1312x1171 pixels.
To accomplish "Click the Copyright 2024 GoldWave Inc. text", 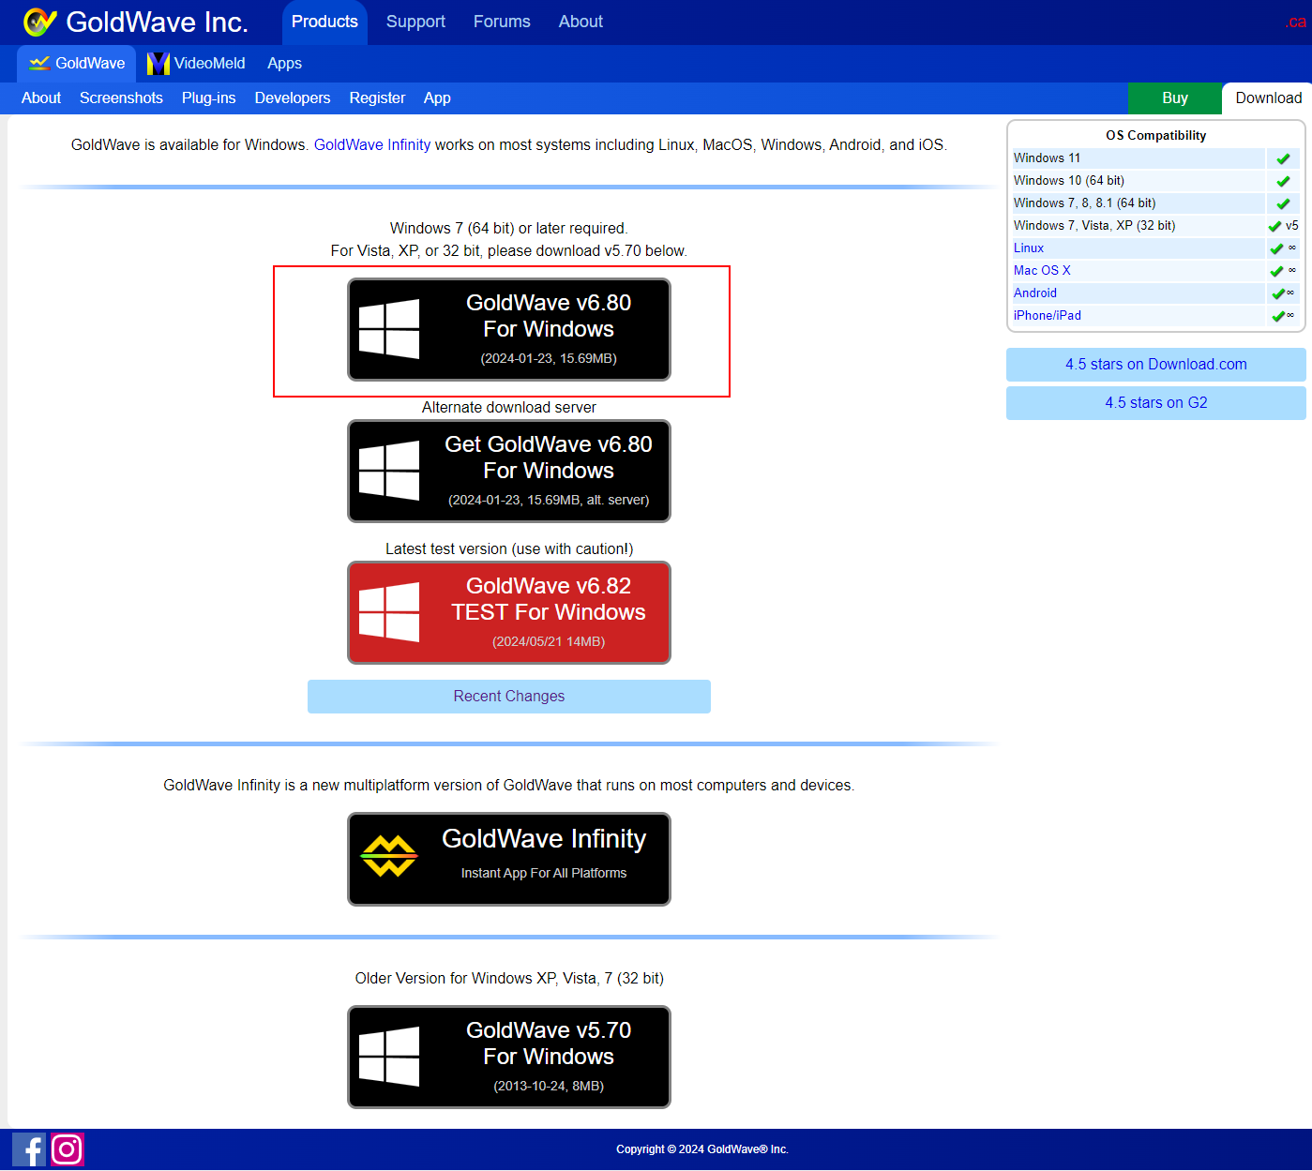I will (702, 1149).
